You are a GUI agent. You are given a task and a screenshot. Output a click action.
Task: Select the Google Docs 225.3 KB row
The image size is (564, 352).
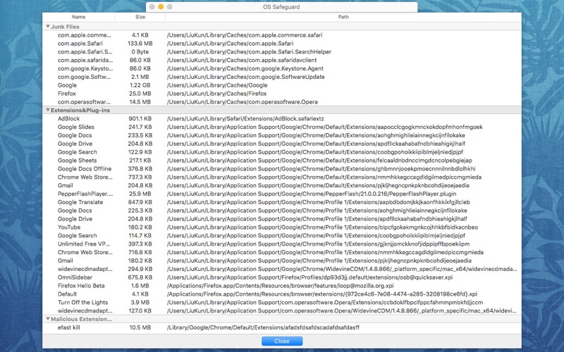[281, 210]
